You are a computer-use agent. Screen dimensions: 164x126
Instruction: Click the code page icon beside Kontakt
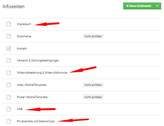coord(9,48)
